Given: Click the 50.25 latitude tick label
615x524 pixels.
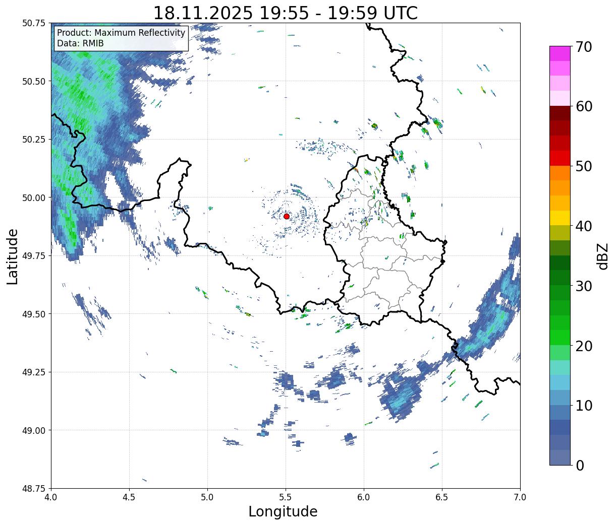Looking at the screenshot, I should [34, 140].
